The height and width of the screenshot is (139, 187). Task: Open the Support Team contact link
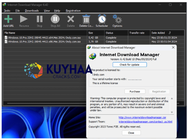(x=145, y=122)
